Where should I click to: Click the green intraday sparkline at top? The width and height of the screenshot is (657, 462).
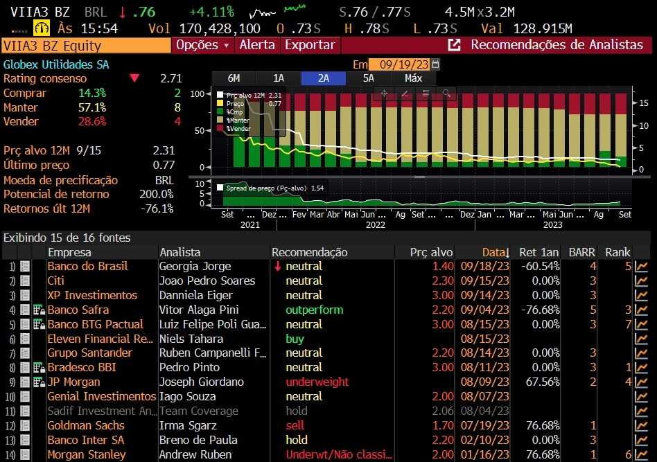(x=295, y=8)
